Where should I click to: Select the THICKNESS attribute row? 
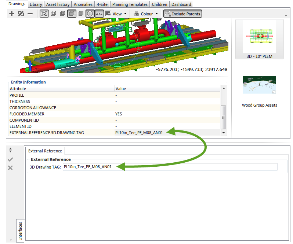pos(115,101)
